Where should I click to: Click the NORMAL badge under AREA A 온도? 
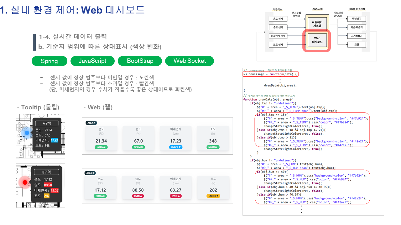coord(101,147)
